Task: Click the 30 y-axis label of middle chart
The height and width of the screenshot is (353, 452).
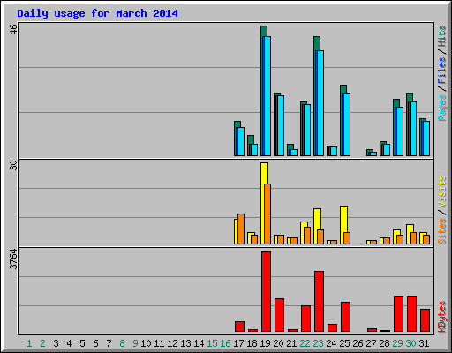Action: click(13, 165)
